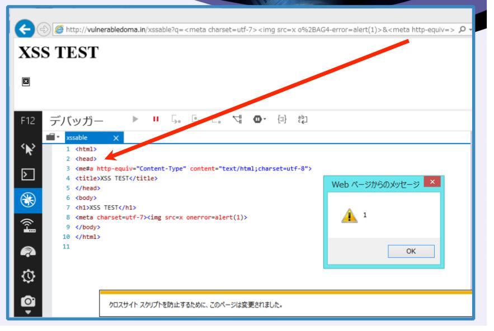Open the file picker folder dropdown
The image size is (494, 331).
53,137
